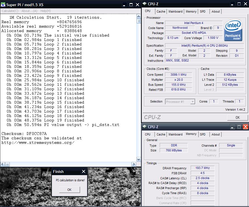
Task: Click the CPU-Z logo icon in lower window title
Action: (145, 127)
